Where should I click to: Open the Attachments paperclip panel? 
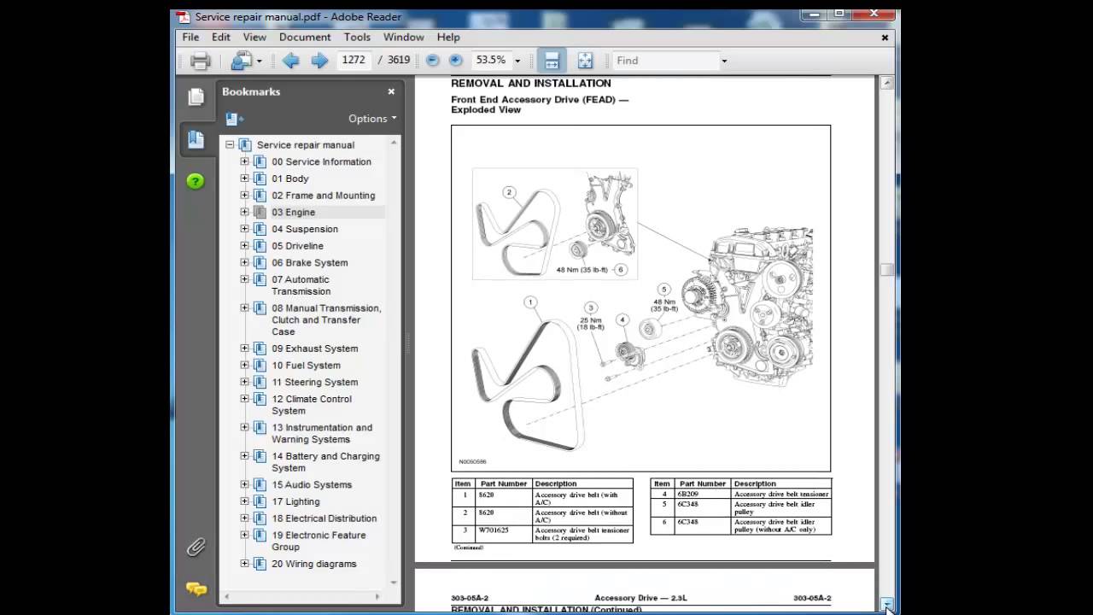click(196, 547)
